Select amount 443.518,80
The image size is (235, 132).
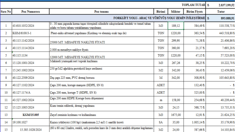220,33
